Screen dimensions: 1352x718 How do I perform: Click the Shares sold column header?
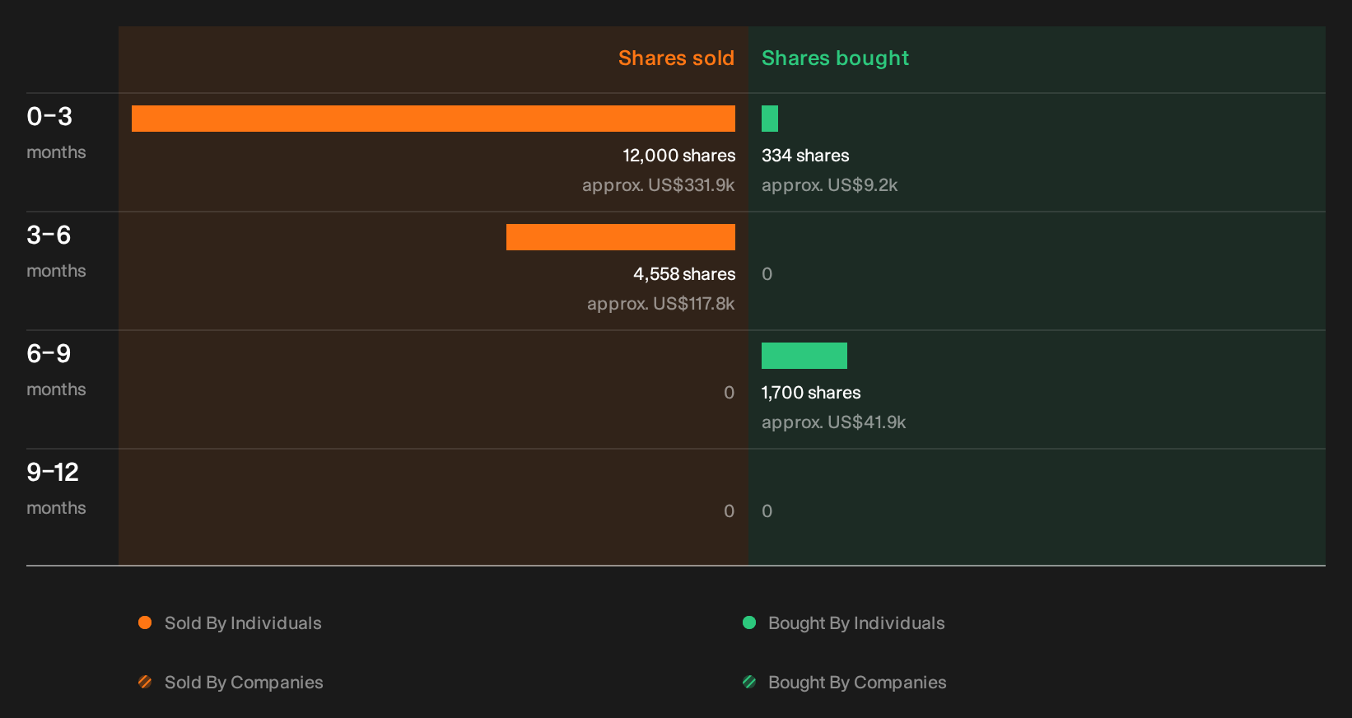click(x=676, y=58)
